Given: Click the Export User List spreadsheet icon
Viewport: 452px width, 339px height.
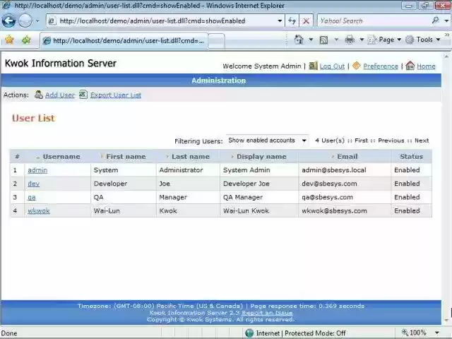Looking at the screenshot, I should pos(83,94).
